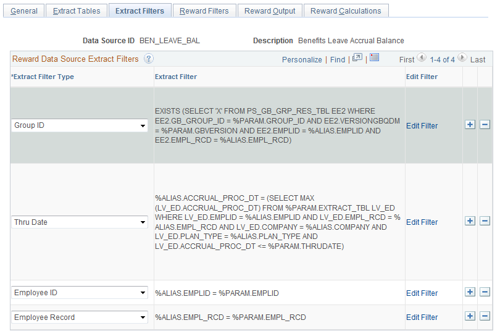Open the Reward Filters tab
The image size is (500, 336).
pyautogui.click(x=204, y=11)
